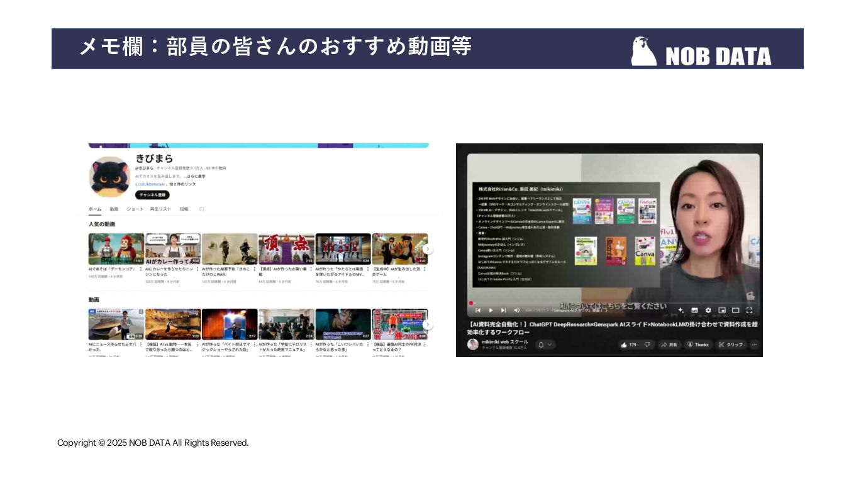Image resolution: width=856 pixels, height=481 pixels.
Task: Open the きのこたけのこWAR trailer thumbnail
Action: click(x=230, y=249)
